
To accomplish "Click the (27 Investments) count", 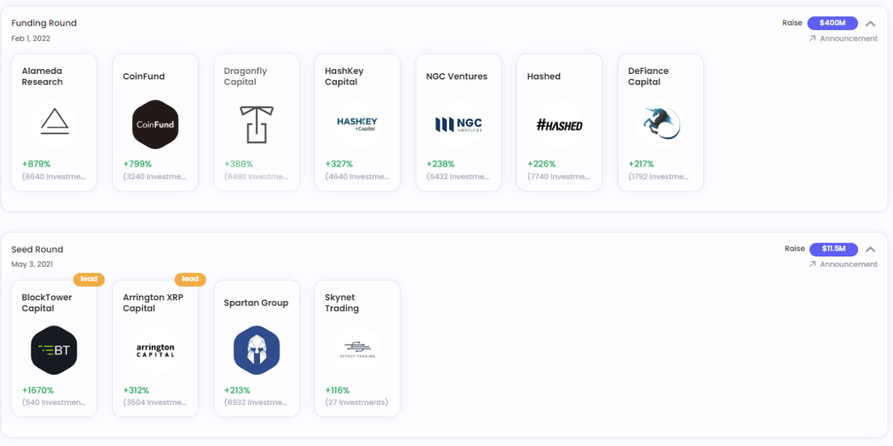I will (x=357, y=403).
